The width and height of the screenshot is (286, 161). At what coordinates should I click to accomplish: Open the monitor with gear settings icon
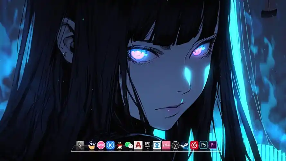tap(157, 145)
